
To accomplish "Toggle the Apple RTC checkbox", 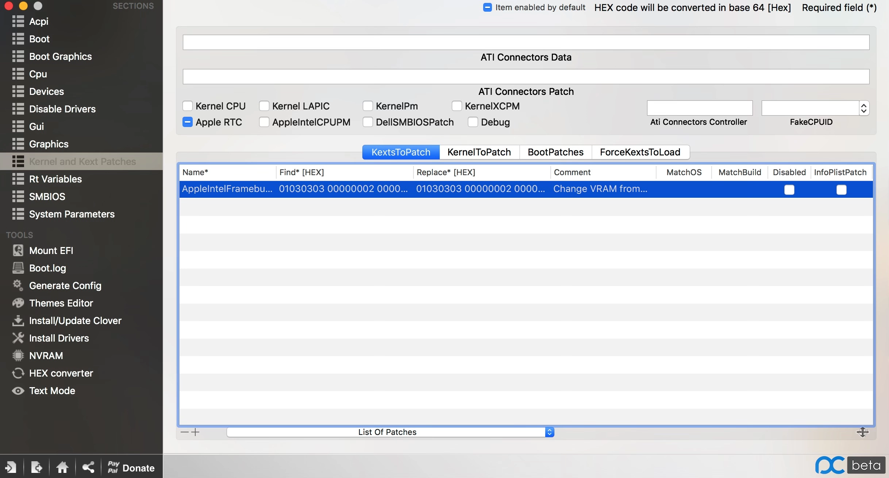I will pyautogui.click(x=188, y=122).
